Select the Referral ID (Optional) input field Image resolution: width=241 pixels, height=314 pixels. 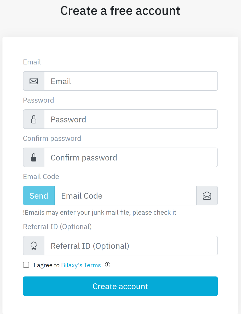pyautogui.click(x=131, y=246)
